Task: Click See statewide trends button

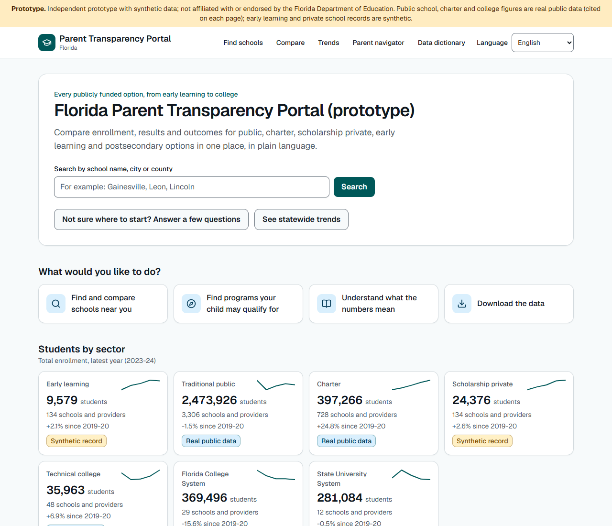Action: pyautogui.click(x=301, y=219)
